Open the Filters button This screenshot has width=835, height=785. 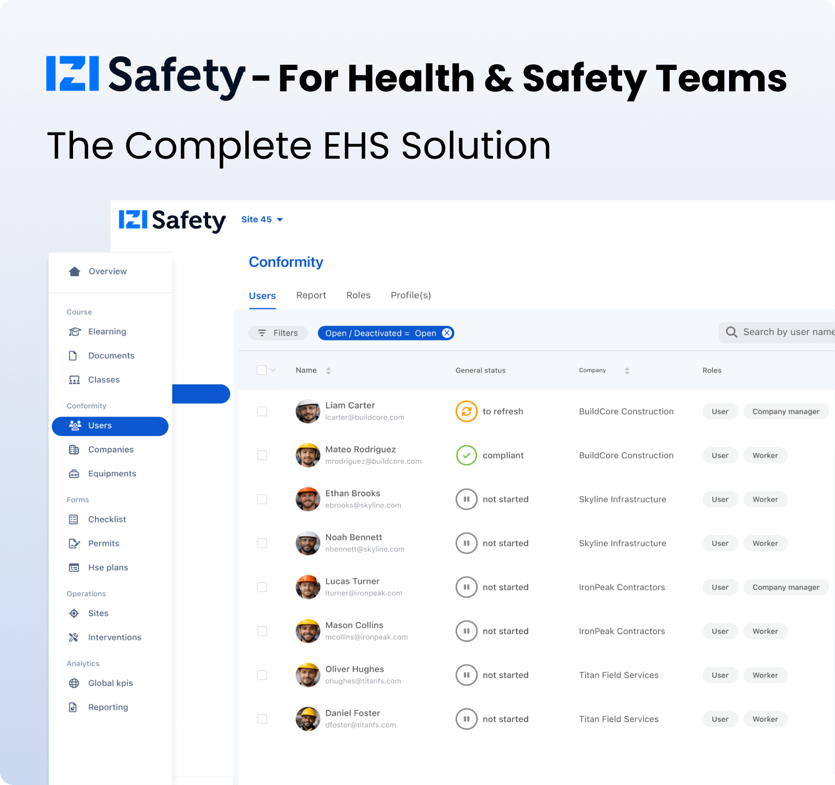click(x=278, y=333)
